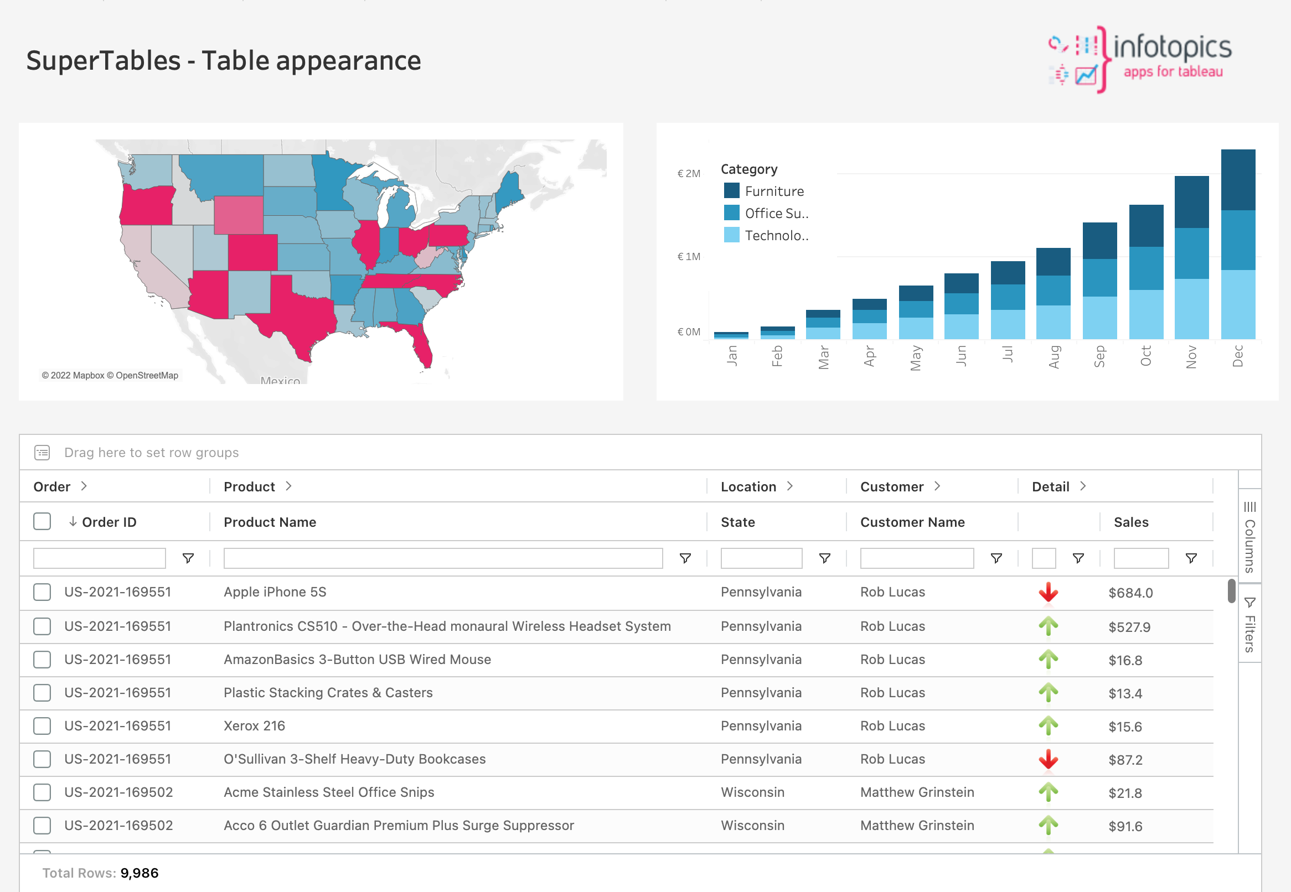Check the box for Plastic Stacking Crates row
This screenshot has width=1291, height=892.
pos(42,692)
